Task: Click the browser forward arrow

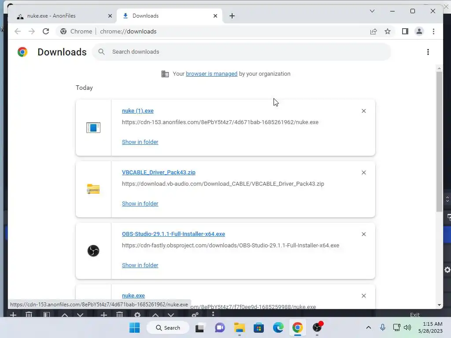Action: point(32,31)
